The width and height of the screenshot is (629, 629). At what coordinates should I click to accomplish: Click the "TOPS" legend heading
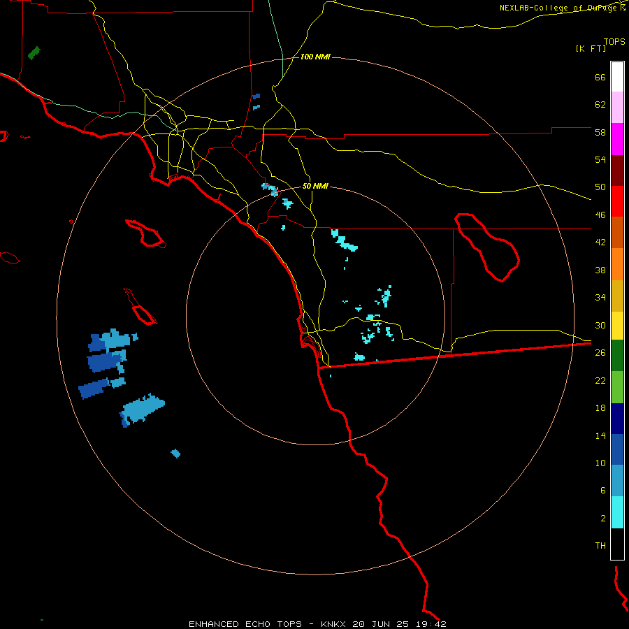tap(614, 41)
